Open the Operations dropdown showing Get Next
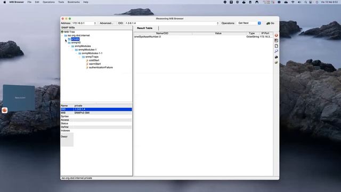The width and height of the screenshot is (341, 192). pos(249,23)
